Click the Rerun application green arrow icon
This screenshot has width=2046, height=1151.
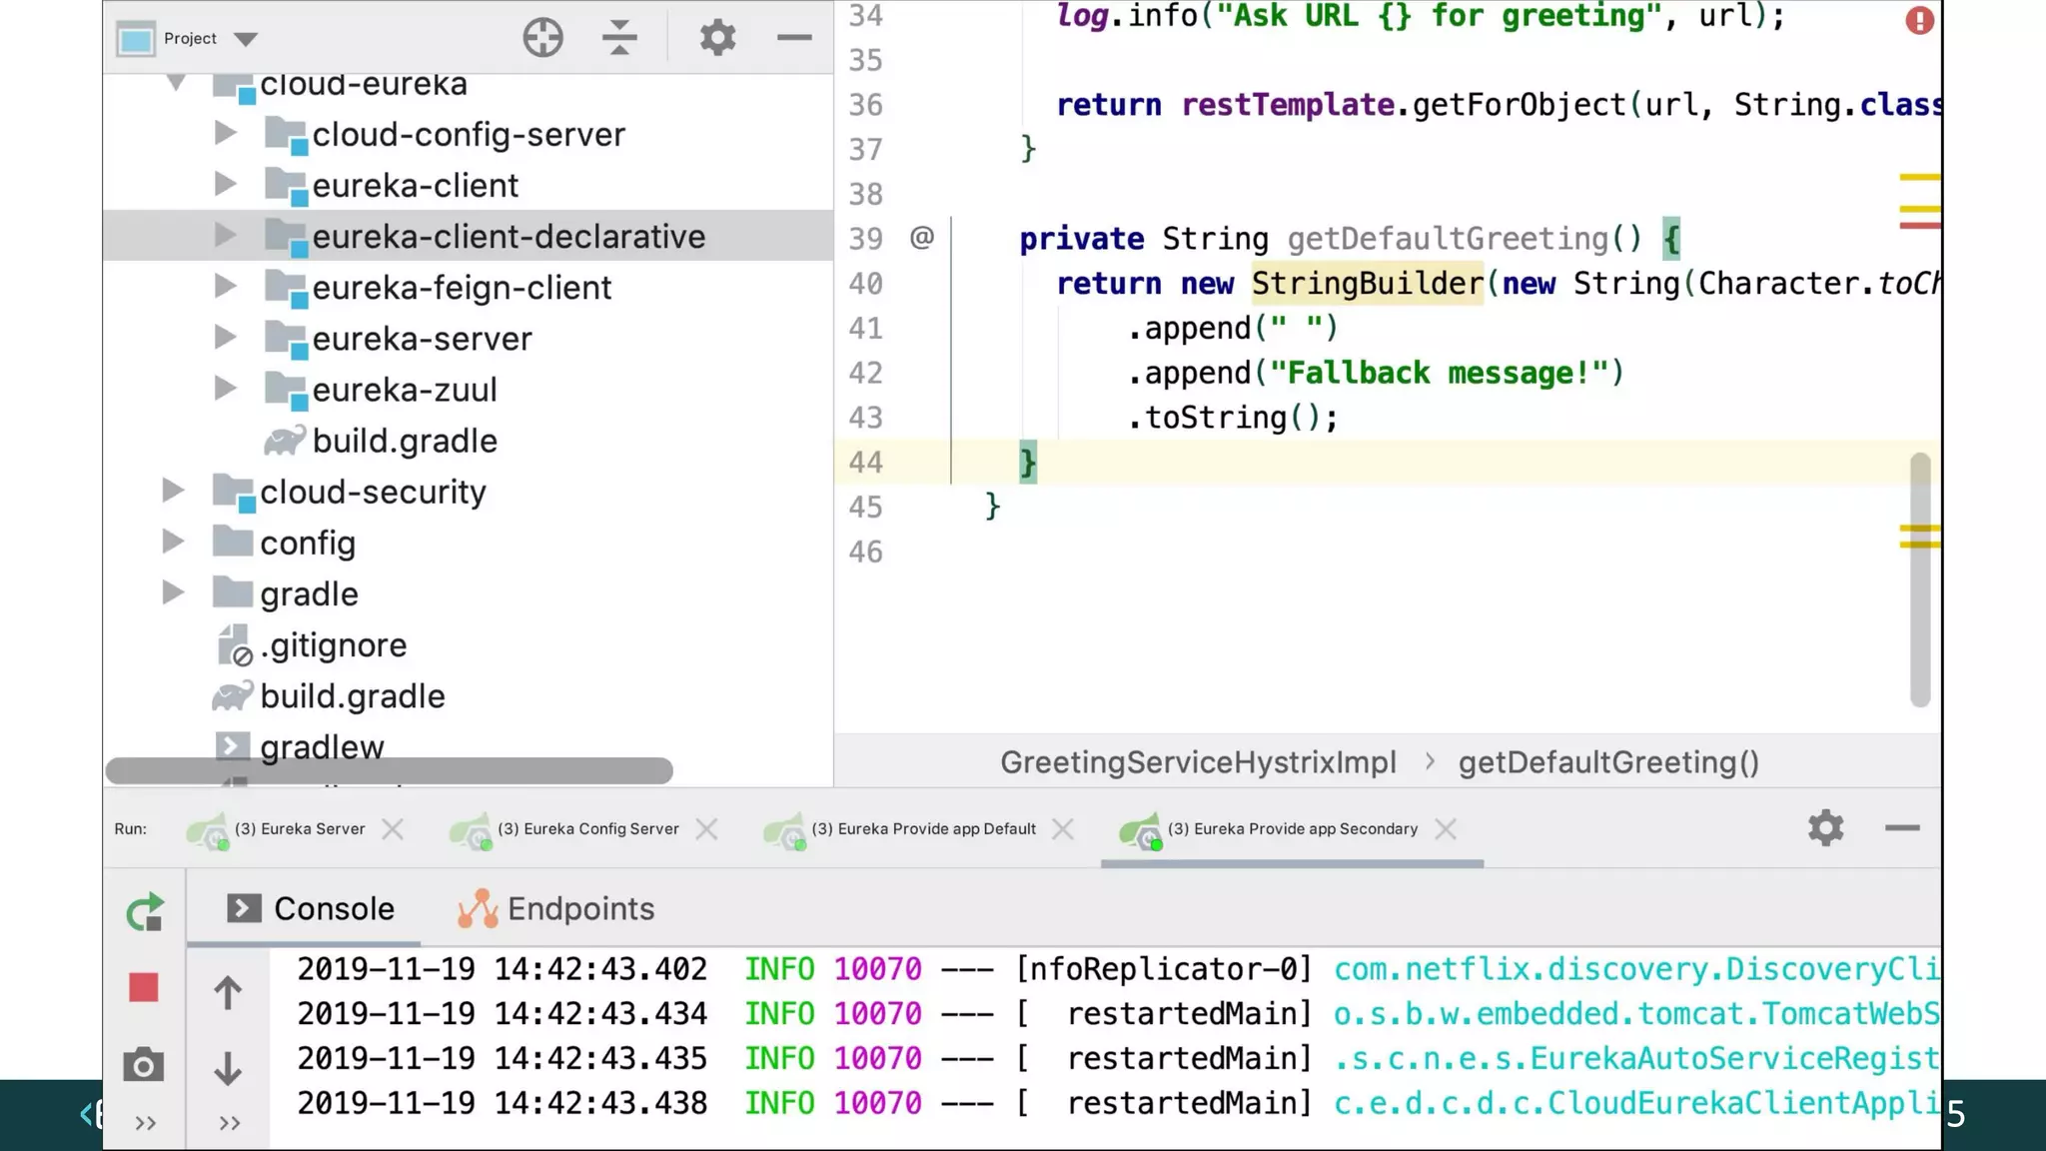(145, 911)
